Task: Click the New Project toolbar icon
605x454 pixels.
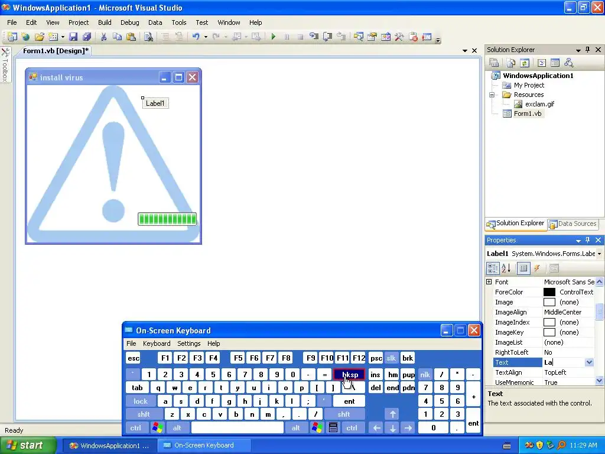Action: point(12,37)
